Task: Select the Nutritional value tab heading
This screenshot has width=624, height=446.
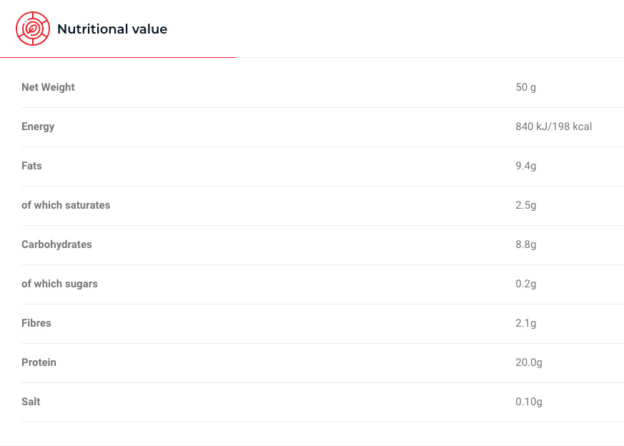Action: [x=112, y=29]
